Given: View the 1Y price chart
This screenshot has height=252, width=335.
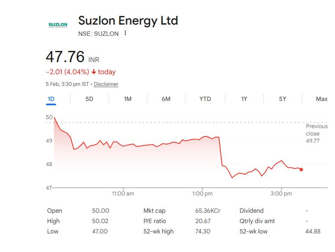Looking at the screenshot, I should (x=244, y=99).
